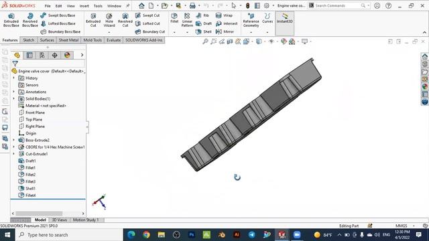Click the Print icon in top toolbar
Image resolution: width=429 pixels, height=241 pixels.
click(x=192, y=5)
